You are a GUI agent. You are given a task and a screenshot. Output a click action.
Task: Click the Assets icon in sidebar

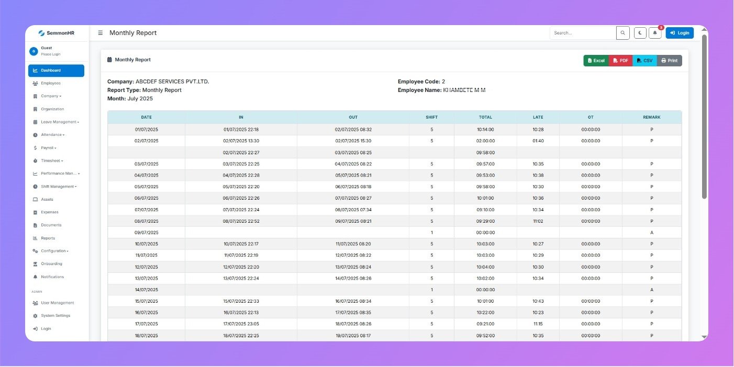[34, 199]
